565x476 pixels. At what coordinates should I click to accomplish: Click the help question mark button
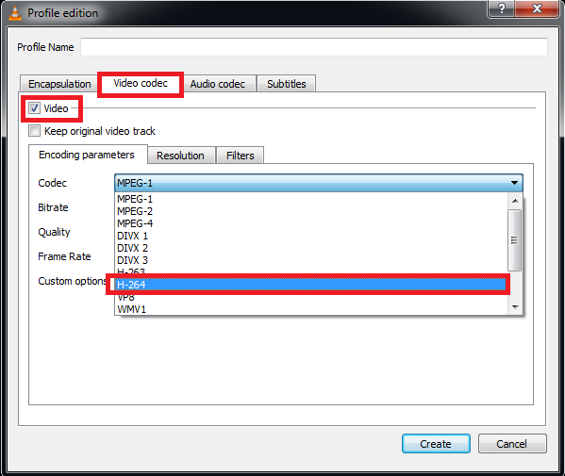[x=501, y=8]
